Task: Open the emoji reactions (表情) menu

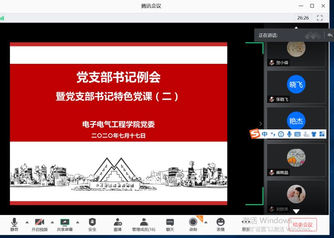Action: point(220,224)
